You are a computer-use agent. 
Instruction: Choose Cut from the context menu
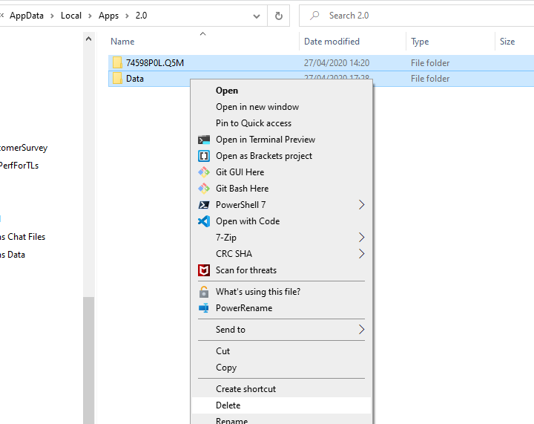point(281,351)
